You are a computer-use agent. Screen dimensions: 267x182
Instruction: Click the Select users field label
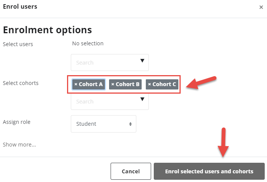click(18, 44)
